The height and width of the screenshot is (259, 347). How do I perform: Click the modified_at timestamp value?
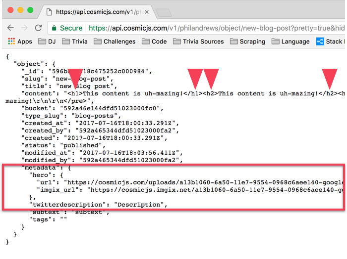[129, 153]
